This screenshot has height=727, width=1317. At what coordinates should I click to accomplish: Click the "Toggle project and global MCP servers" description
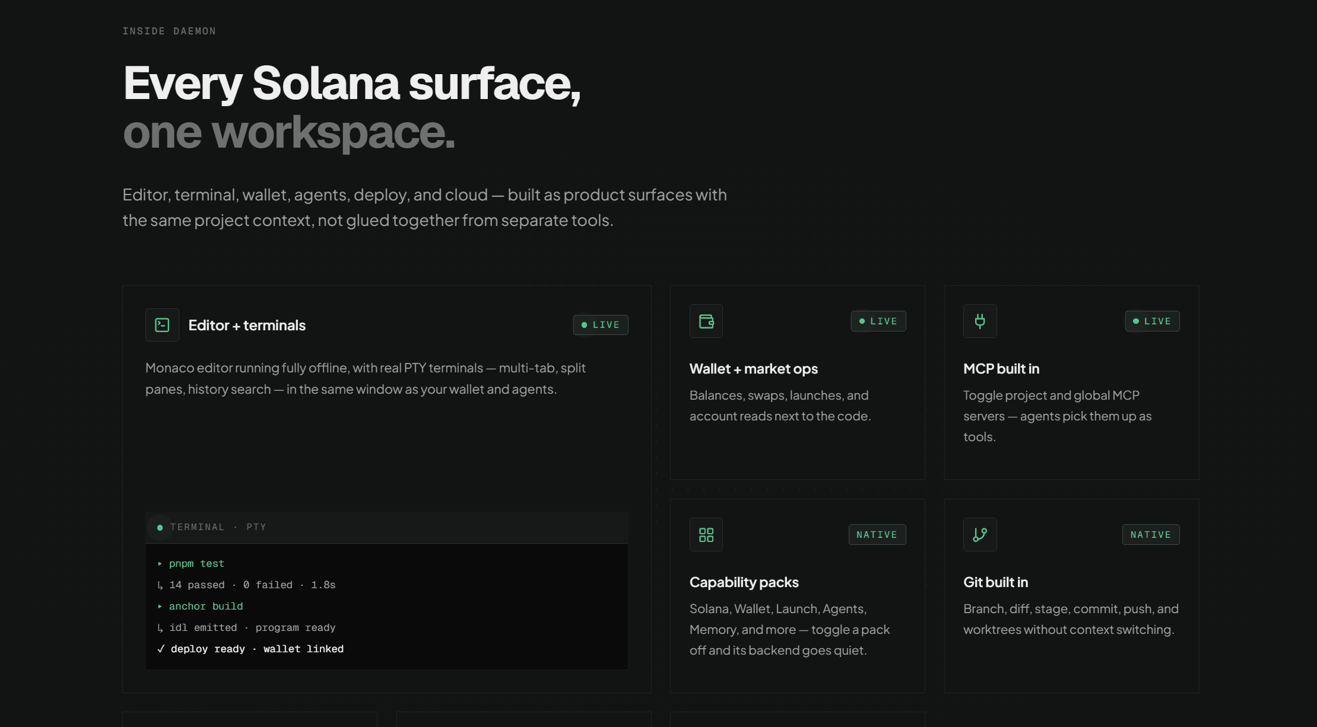coord(1058,416)
